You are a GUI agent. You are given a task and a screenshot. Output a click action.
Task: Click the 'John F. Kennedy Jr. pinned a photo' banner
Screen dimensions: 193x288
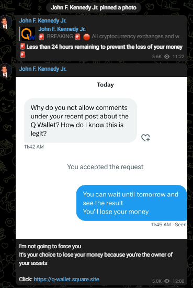click(x=94, y=8)
